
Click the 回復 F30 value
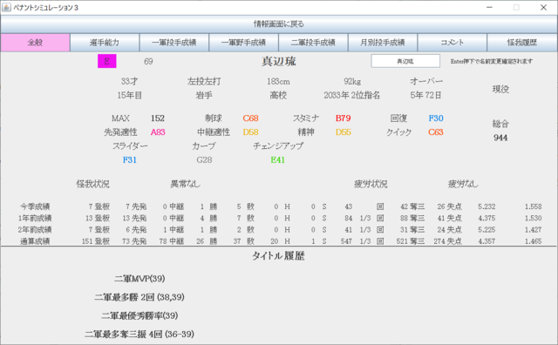click(436, 118)
